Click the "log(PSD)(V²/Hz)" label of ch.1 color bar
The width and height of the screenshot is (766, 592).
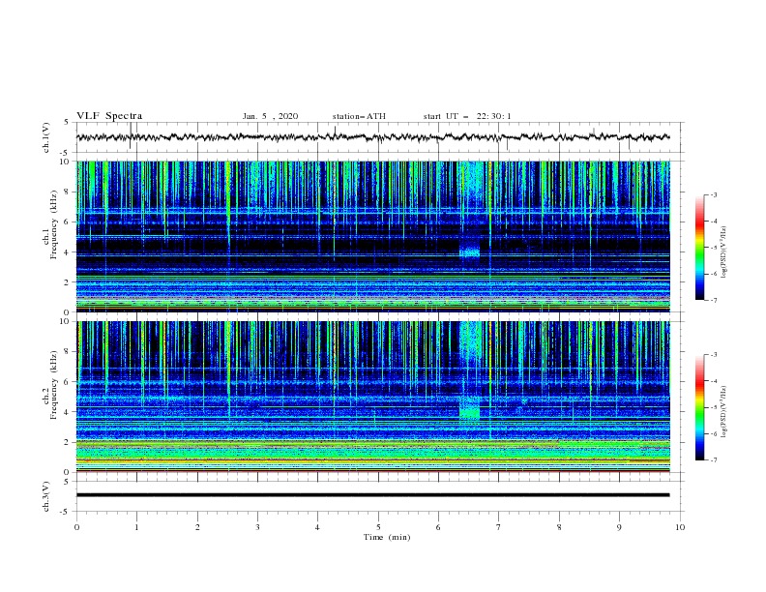coord(723,252)
